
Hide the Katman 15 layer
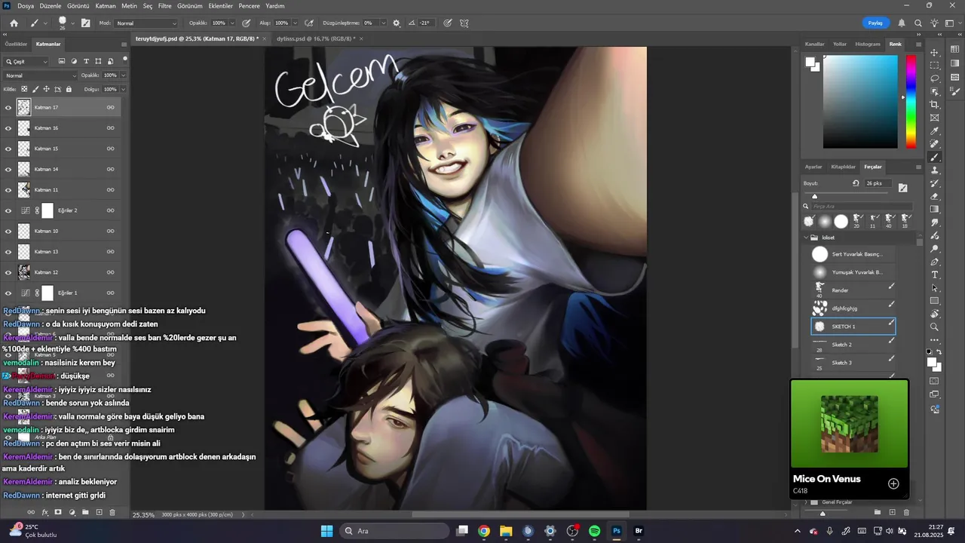[8, 149]
